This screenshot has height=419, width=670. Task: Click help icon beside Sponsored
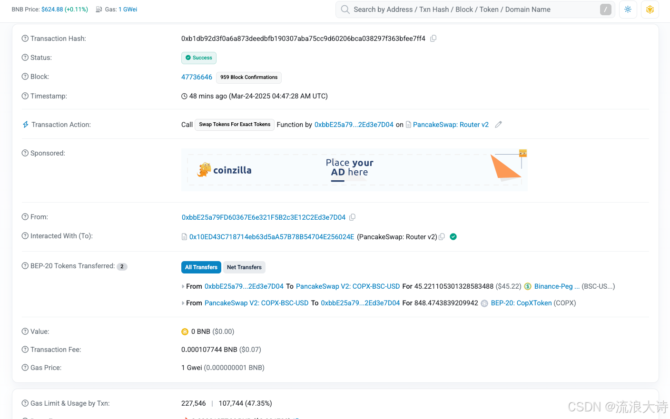click(x=25, y=153)
